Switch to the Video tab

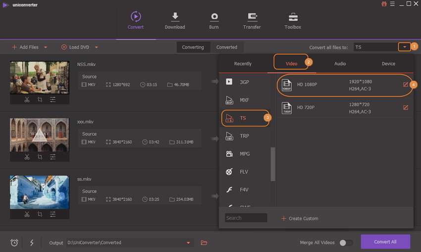point(291,63)
